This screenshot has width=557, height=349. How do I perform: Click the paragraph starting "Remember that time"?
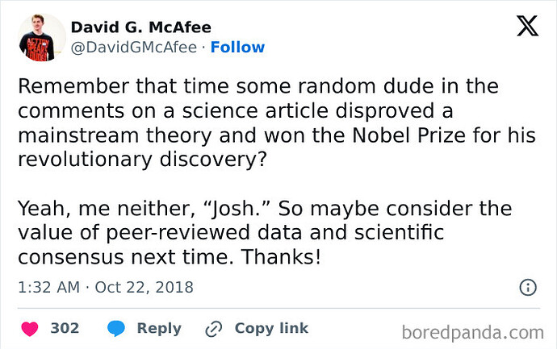pos(277,123)
